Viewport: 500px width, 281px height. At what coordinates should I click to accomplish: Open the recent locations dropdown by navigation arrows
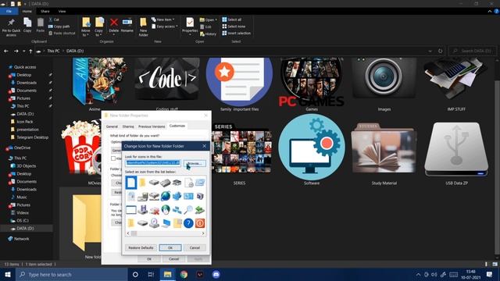23,51
